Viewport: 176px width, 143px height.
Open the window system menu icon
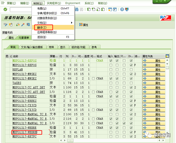[3, 3]
